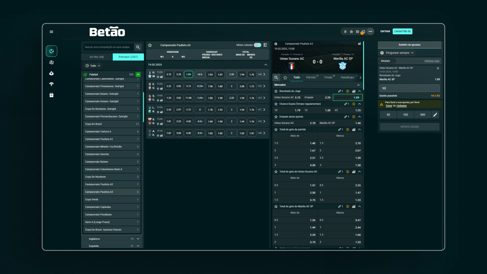The height and width of the screenshot is (274, 487).
Task: Open Campeonato Paulista A2 in league list
Action: 112,184
